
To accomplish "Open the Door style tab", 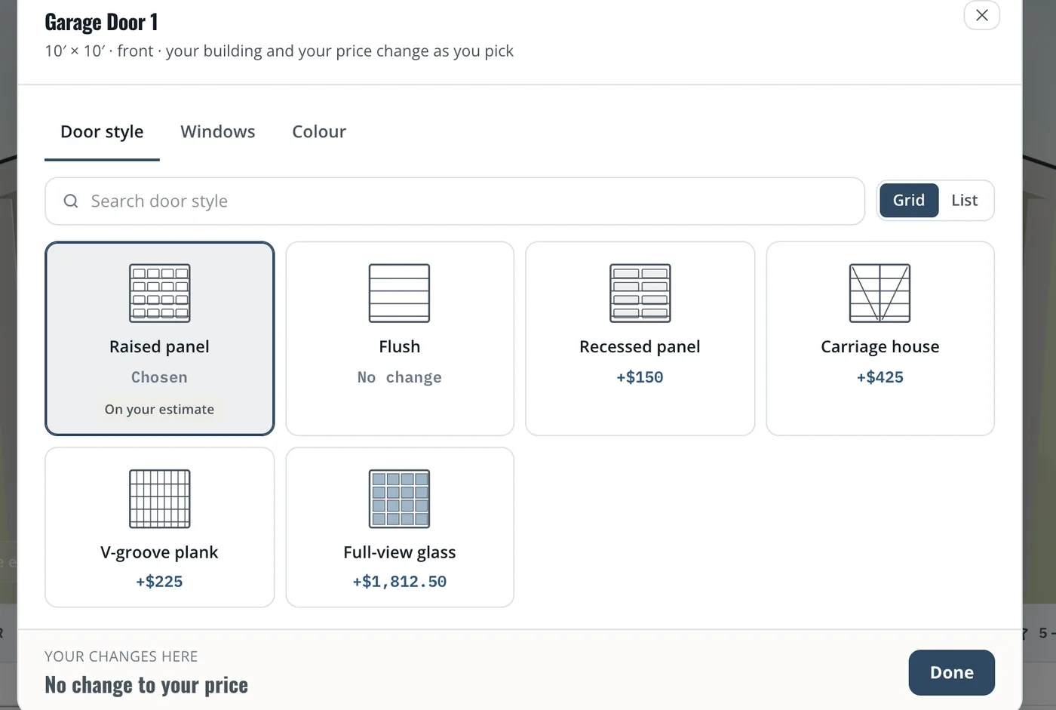I will [102, 132].
